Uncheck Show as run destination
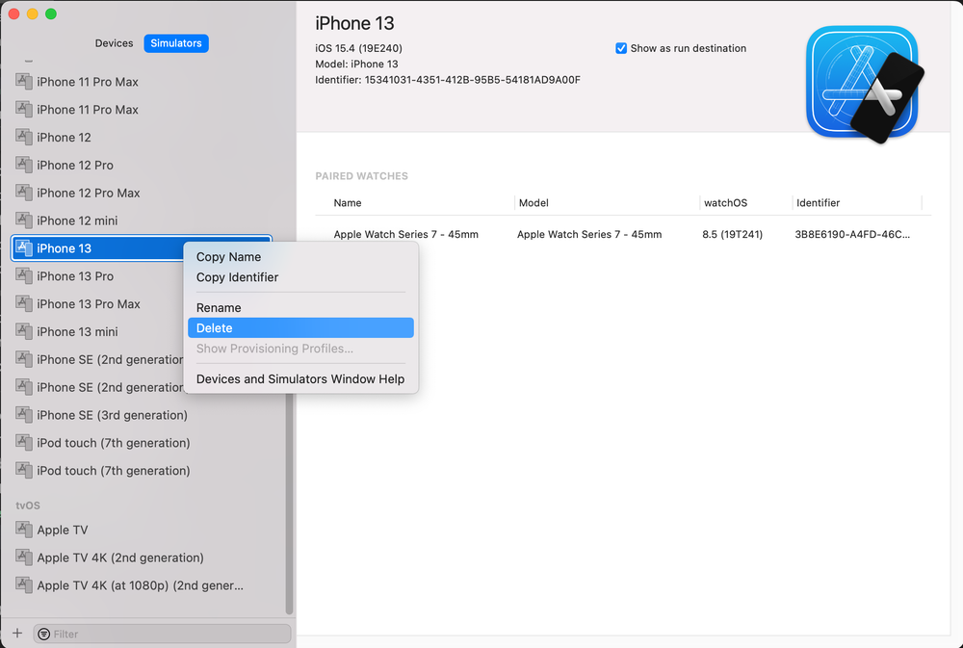 pyautogui.click(x=621, y=48)
